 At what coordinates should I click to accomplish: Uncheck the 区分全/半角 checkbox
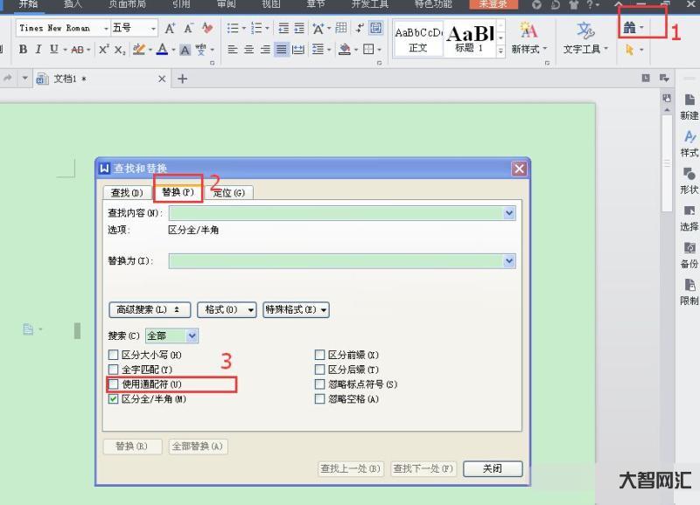tap(113, 399)
